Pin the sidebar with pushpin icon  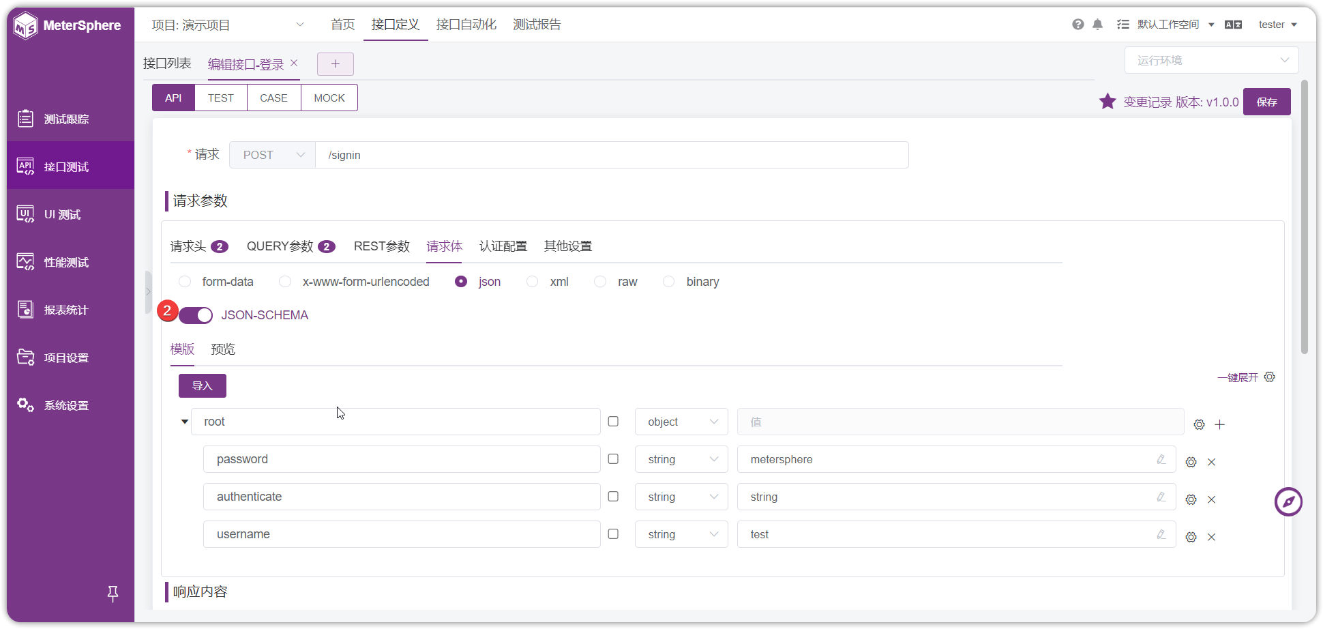[x=113, y=594]
